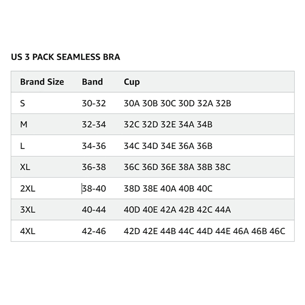Image resolution: width=305 pixels, height=305 pixels.
Task: Click the 34-36 band value
Action: (94, 146)
